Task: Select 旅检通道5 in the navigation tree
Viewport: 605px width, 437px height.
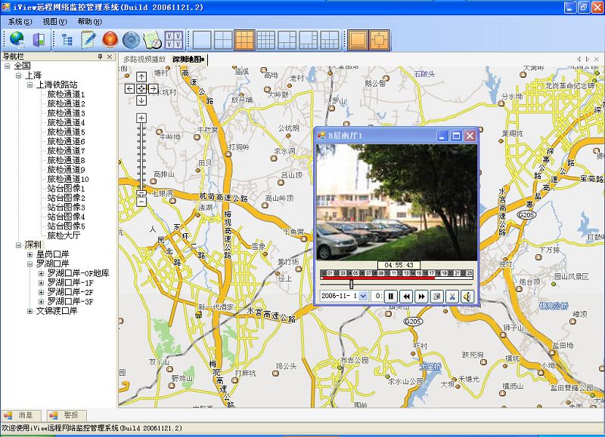Action: [x=67, y=132]
